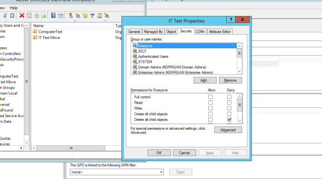The image size is (322, 179).
Task: Click the Paste clipboard toolbar icon
Action: pos(12,16)
